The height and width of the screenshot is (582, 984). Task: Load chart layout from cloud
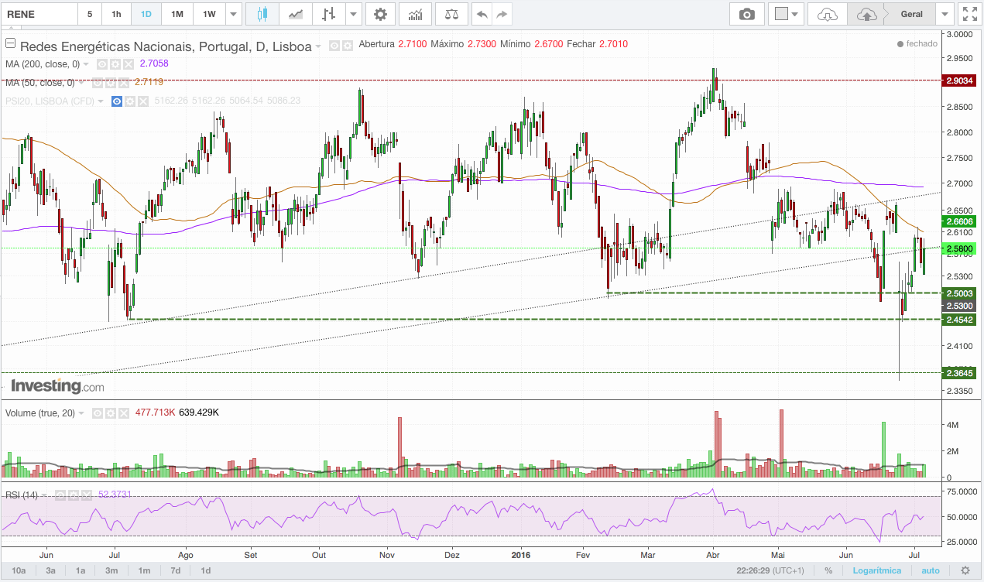[828, 14]
